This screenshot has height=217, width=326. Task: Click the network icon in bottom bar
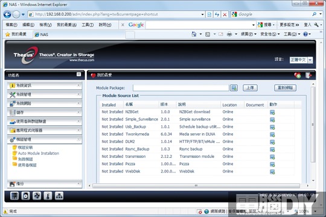pos(59,196)
